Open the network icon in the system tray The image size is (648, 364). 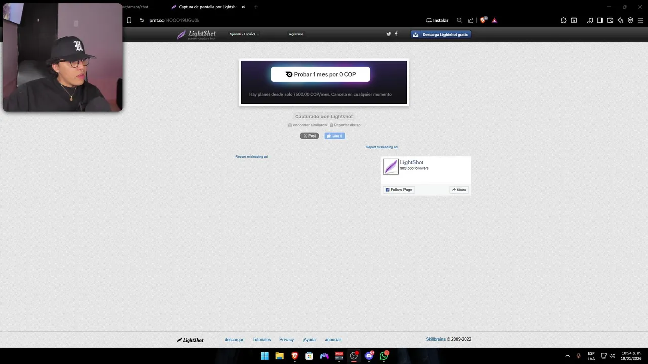[x=604, y=356]
